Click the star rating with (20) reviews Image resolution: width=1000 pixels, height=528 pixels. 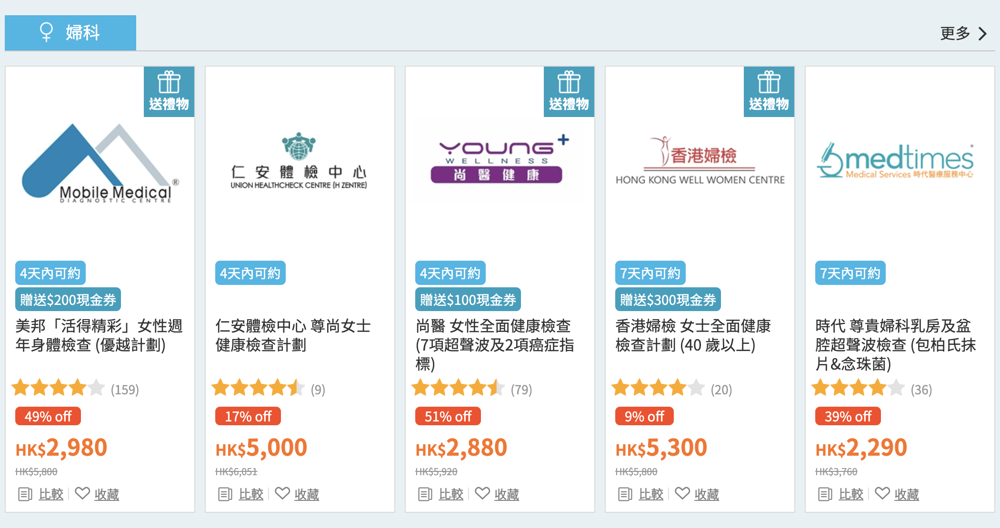click(658, 388)
